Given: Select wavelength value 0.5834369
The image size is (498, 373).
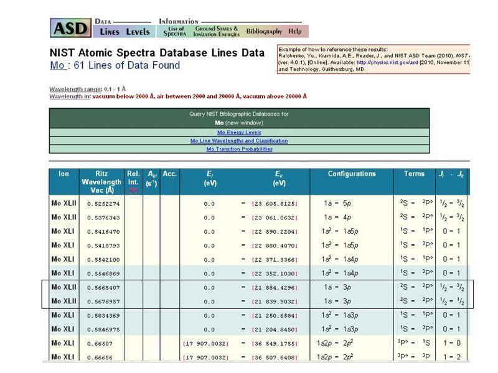Looking at the screenshot, I should pyautogui.click(x=103, y=316).
